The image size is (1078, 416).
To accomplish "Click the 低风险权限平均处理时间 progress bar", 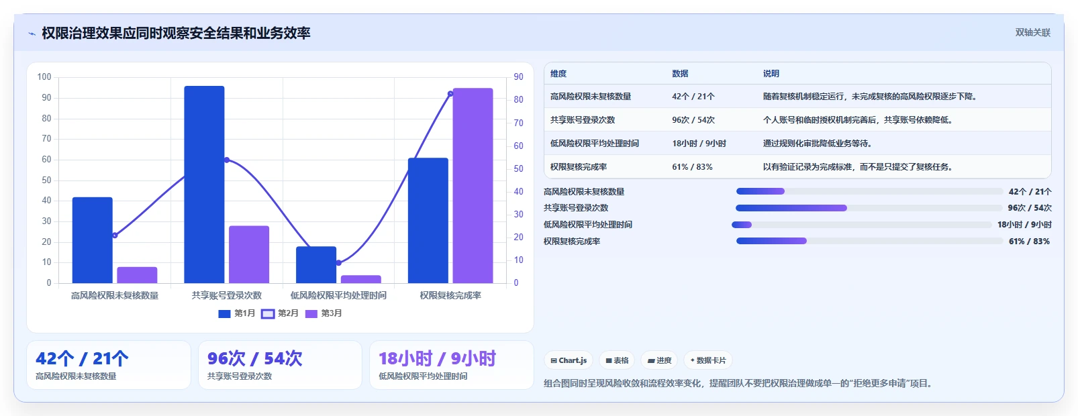I will tap(861, 225).
